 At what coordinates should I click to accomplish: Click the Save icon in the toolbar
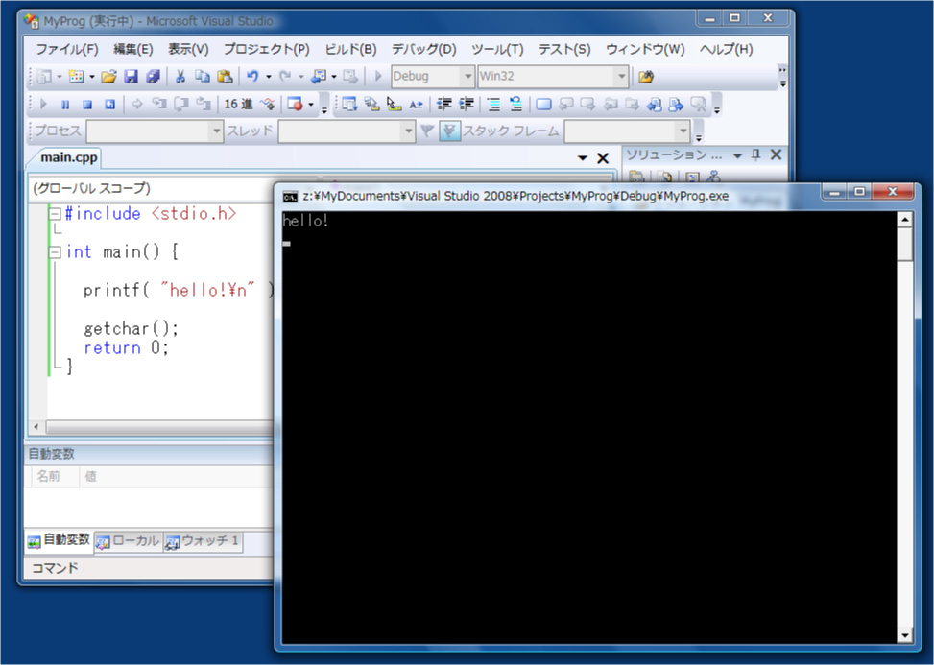point(132,77)
